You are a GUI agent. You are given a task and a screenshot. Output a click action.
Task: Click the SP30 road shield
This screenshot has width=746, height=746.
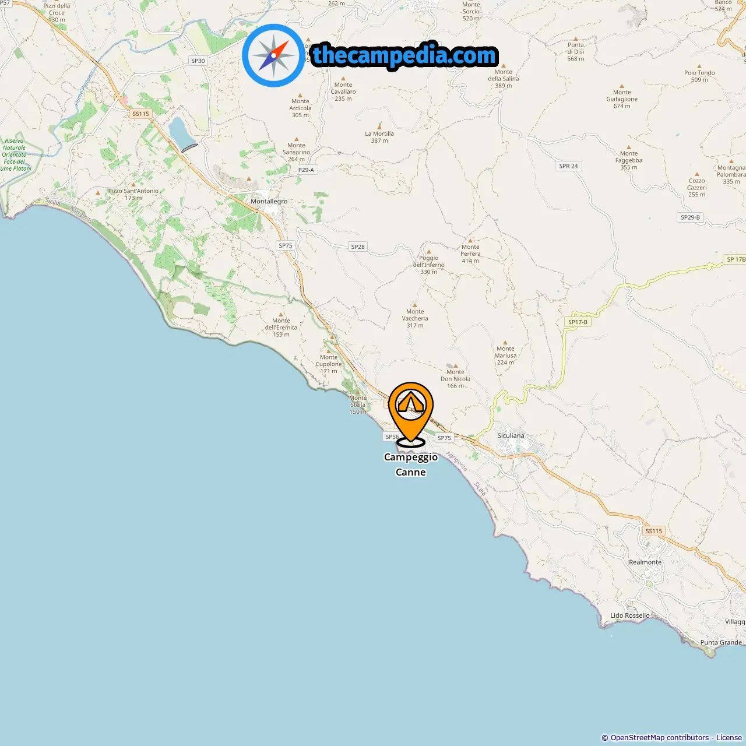198,61
